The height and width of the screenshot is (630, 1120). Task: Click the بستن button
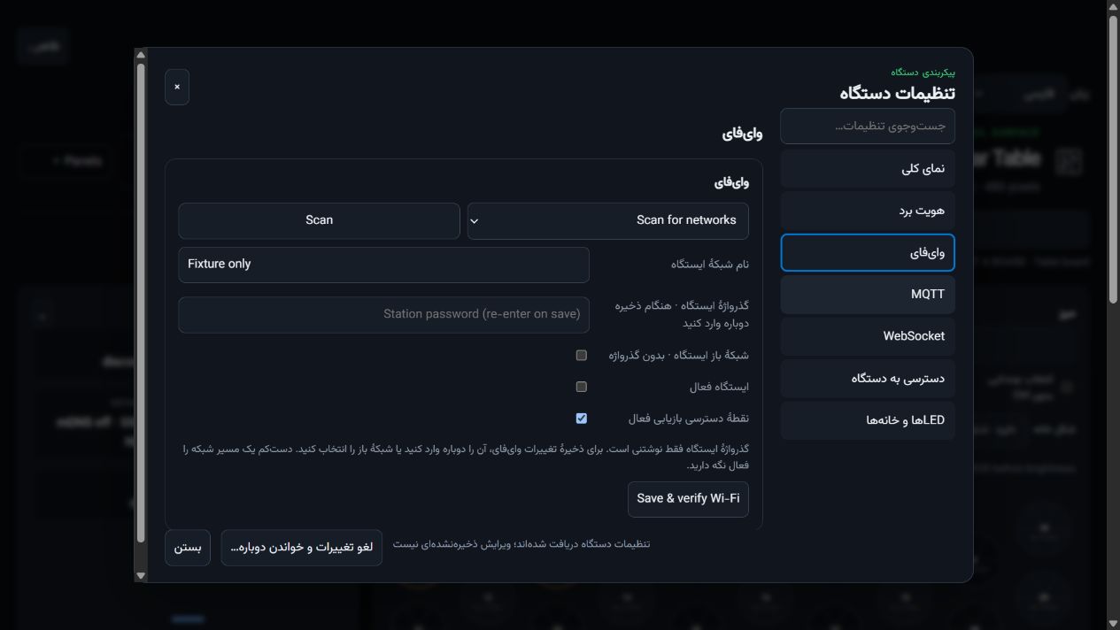click(188, 548)
